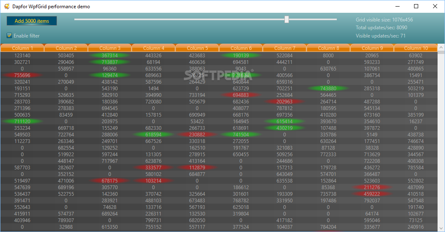
Task: Sort by Column 1 header
Action: pyautogui.click(x=22, y=48)
